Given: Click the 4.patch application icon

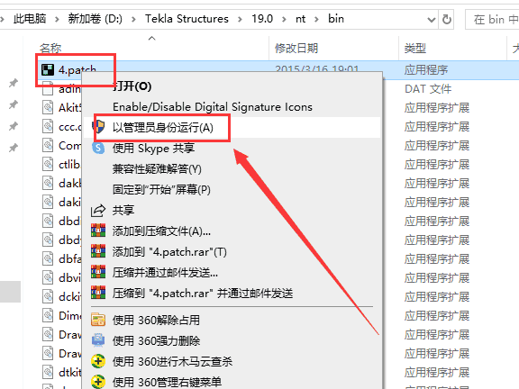Looking at the screenshot, I should (x=48, y=70).
